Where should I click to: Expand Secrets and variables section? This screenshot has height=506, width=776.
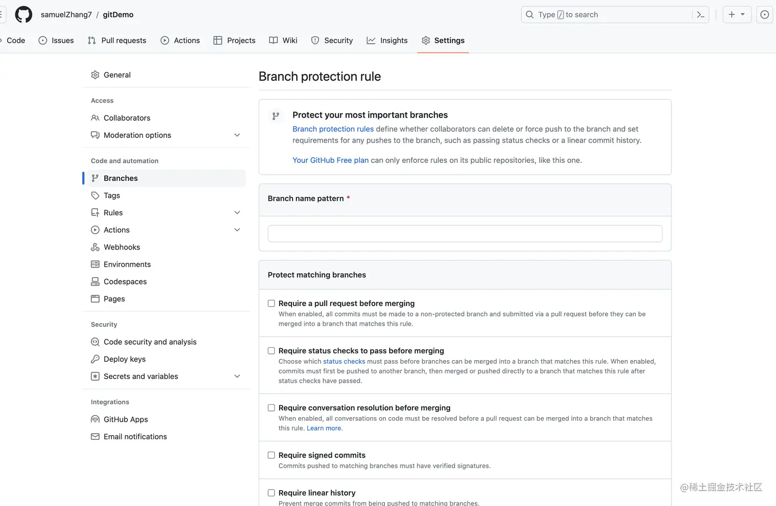click(237, 376)
